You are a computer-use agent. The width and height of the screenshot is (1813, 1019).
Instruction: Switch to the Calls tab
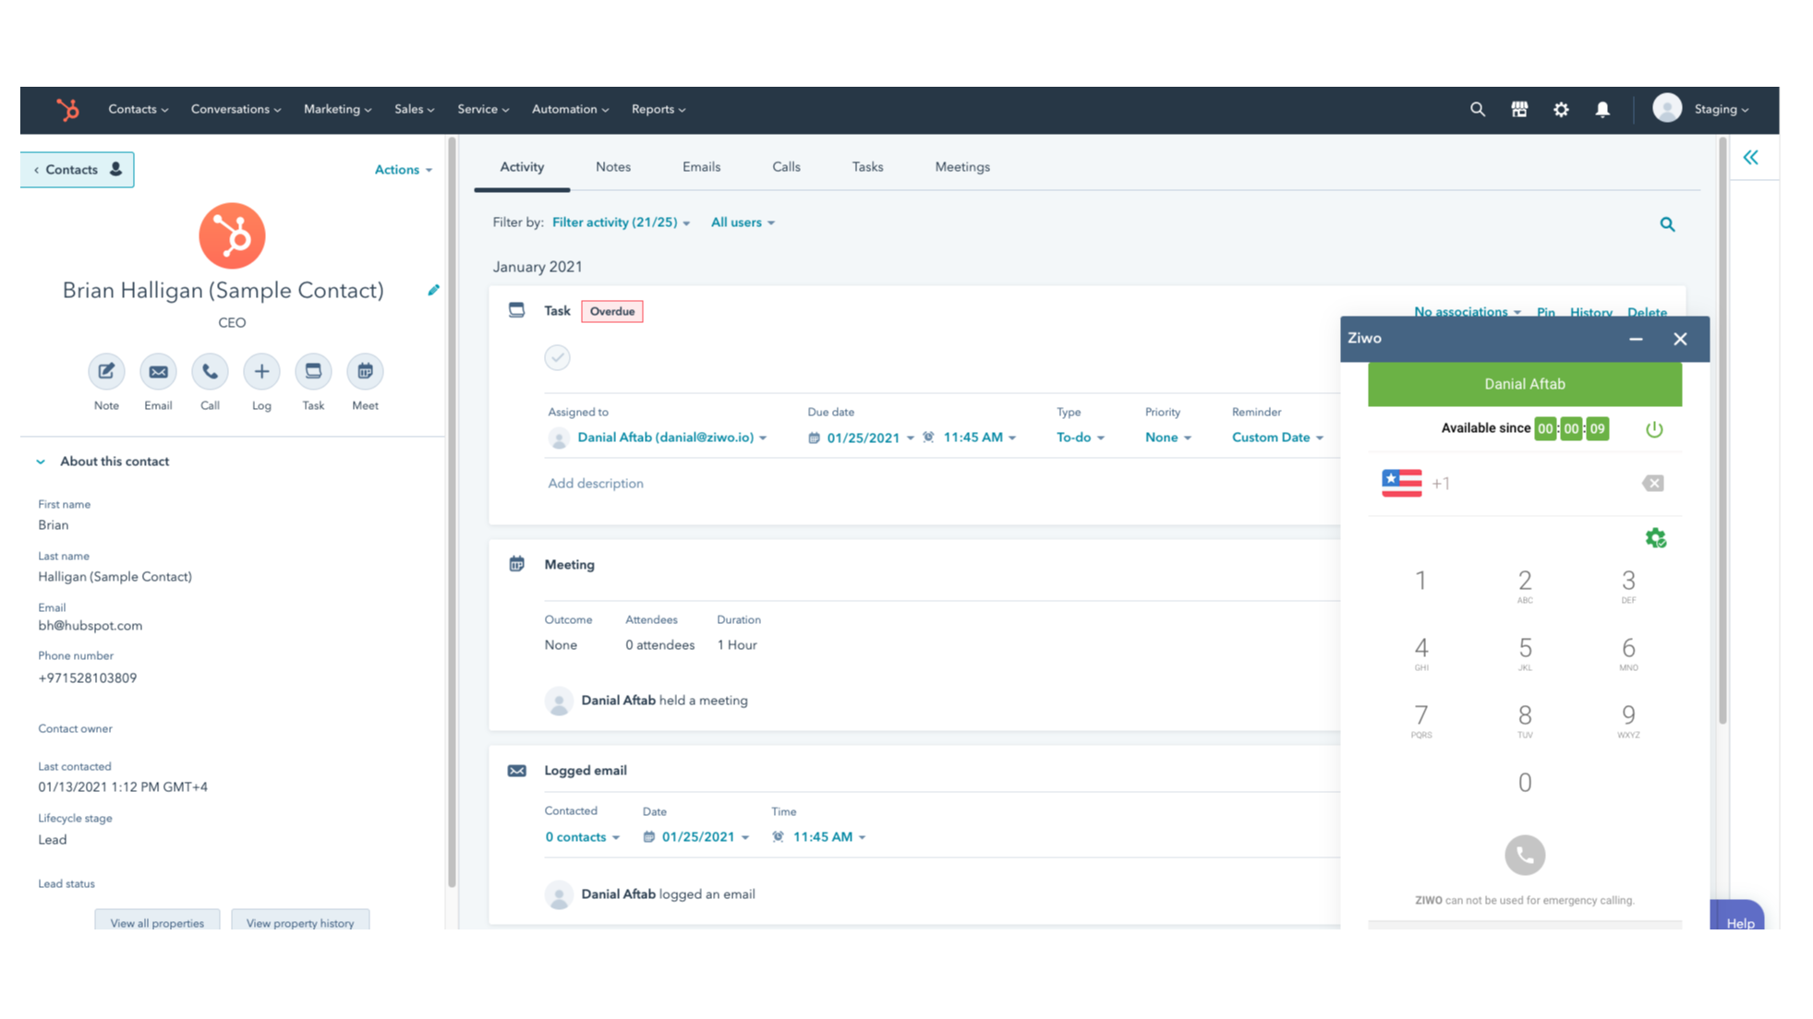[x=787, y=165]
